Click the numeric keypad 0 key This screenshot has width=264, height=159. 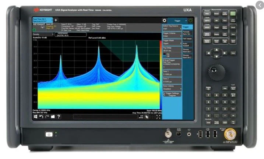208,116
